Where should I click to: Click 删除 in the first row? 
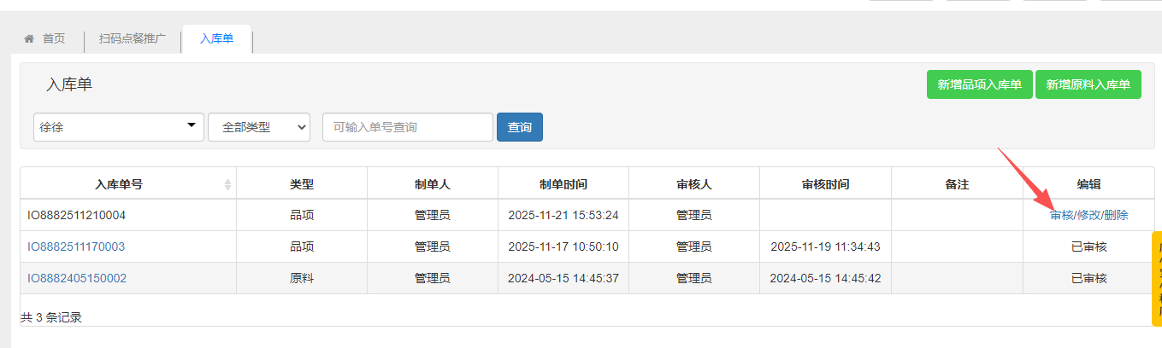click(x=1116, y=215)
